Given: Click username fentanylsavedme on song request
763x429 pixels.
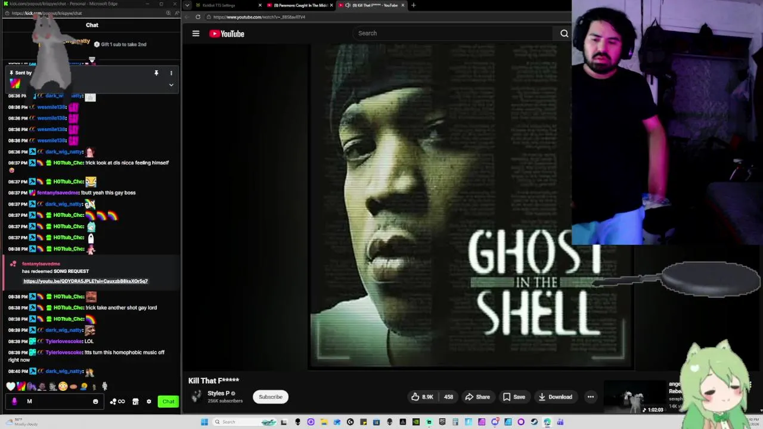Looking at the screenshot, I should tap(41, 263).
